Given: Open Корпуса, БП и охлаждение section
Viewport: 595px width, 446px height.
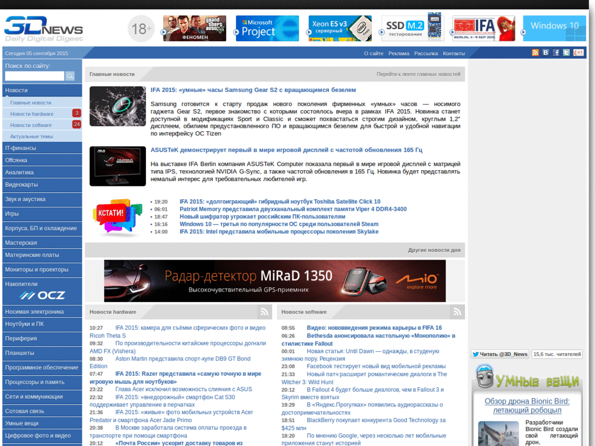Looking at the screenshot, I should click(x=42, y=228).
